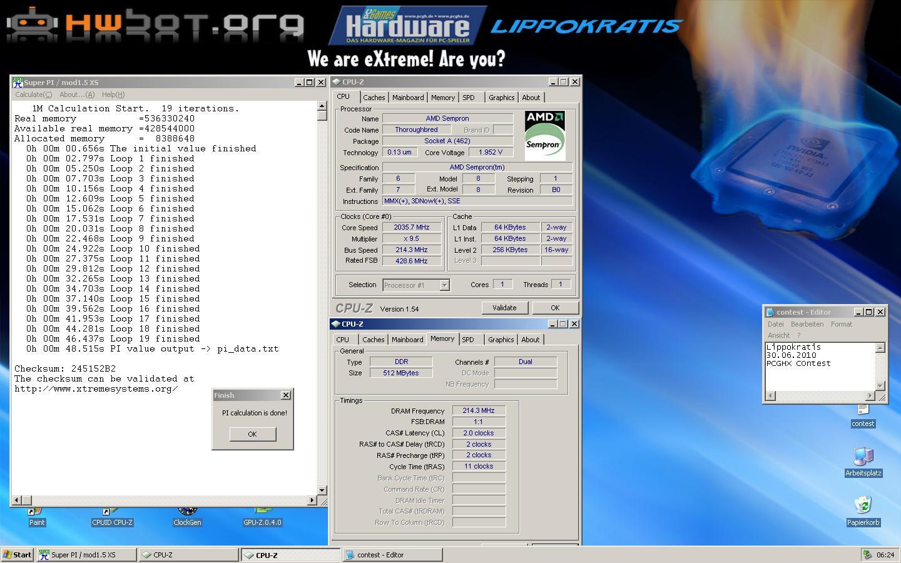901x563 pixels.
Task: Open Help menu in Super PI
Action: pos(113,94)
